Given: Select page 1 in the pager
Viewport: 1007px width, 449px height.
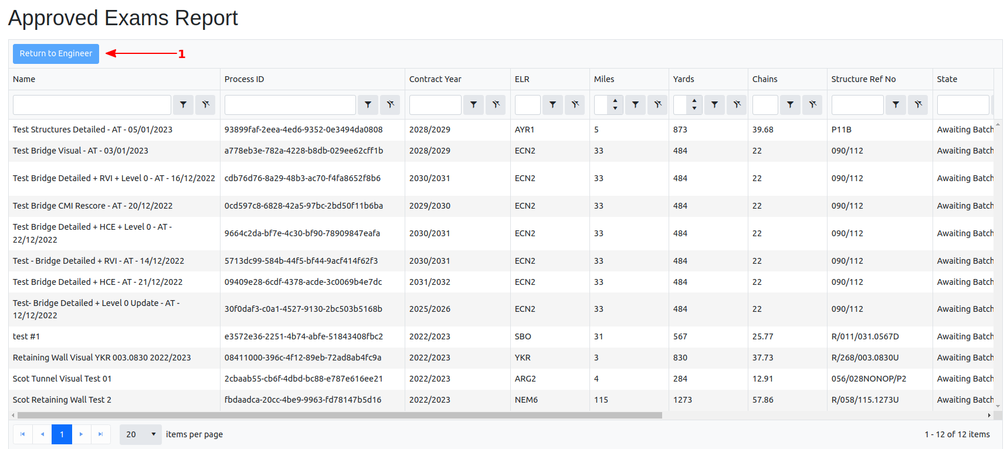Looking at the screenshot, I should [62, 434].
